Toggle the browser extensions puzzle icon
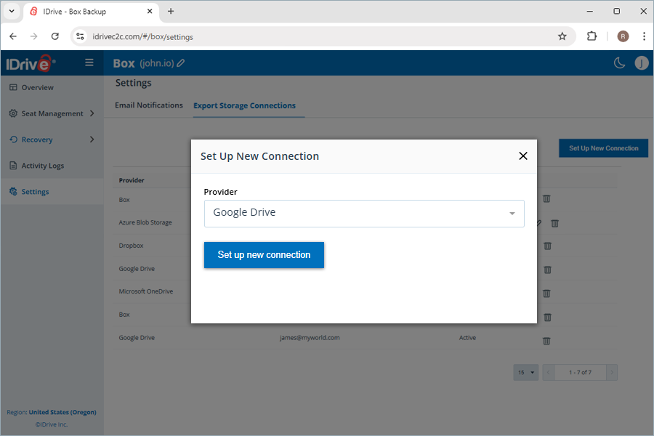This screenshot has width=654, height=436. coord(592,36)
